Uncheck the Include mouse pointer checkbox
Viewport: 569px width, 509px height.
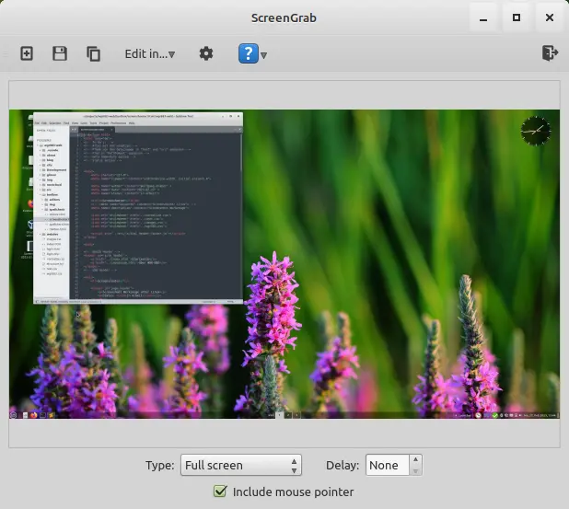pyautogui.click(x=220, y=492)
